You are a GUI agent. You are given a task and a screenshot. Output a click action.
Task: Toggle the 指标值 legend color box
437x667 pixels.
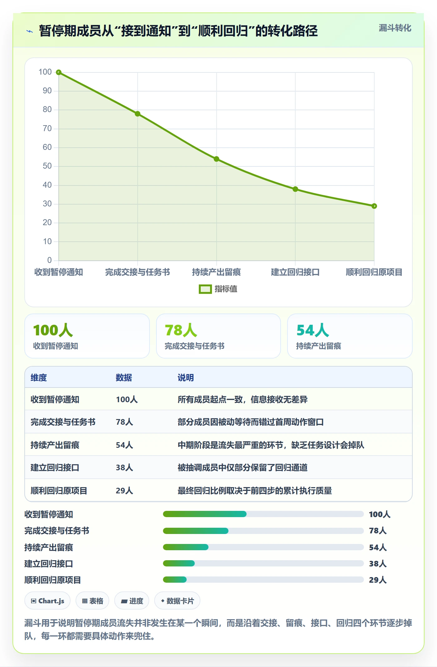(205, 289)
